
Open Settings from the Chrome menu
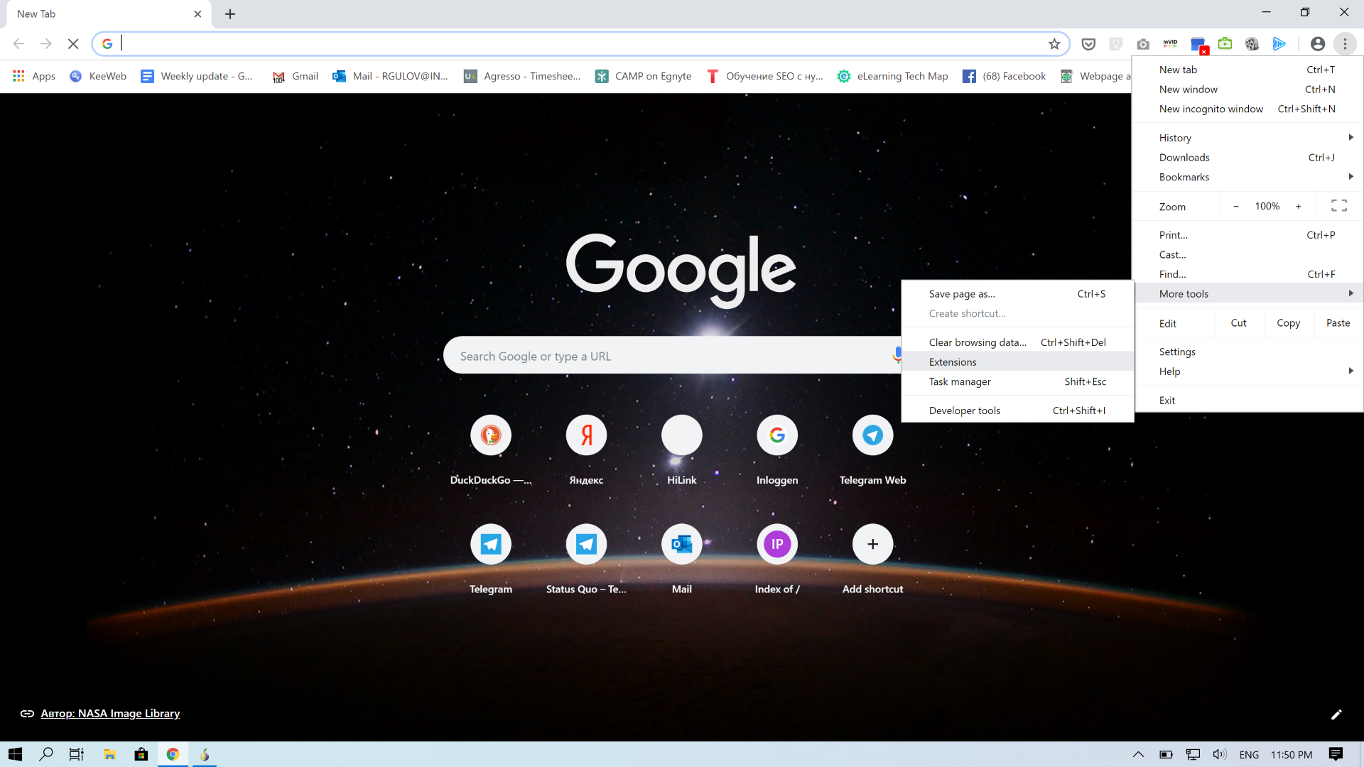point(1249,352)
